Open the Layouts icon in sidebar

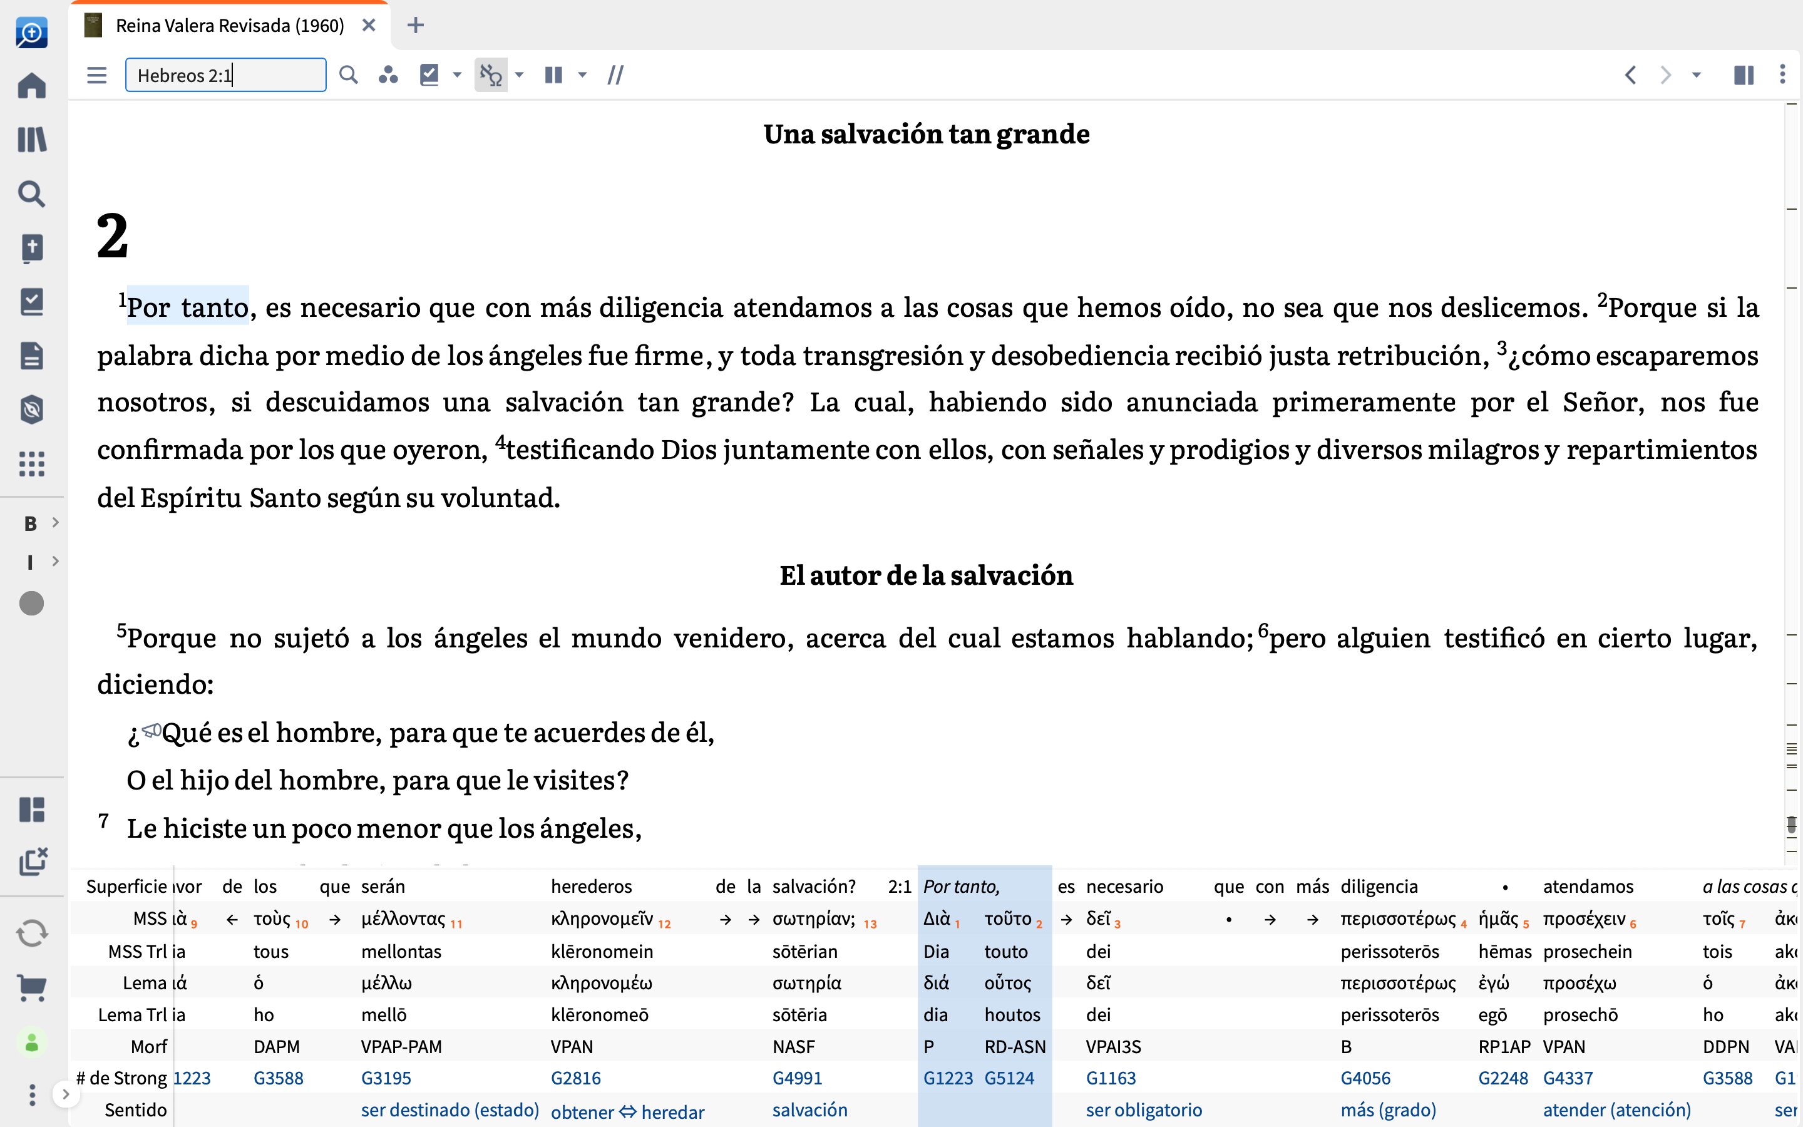click(x=31, y=810)
